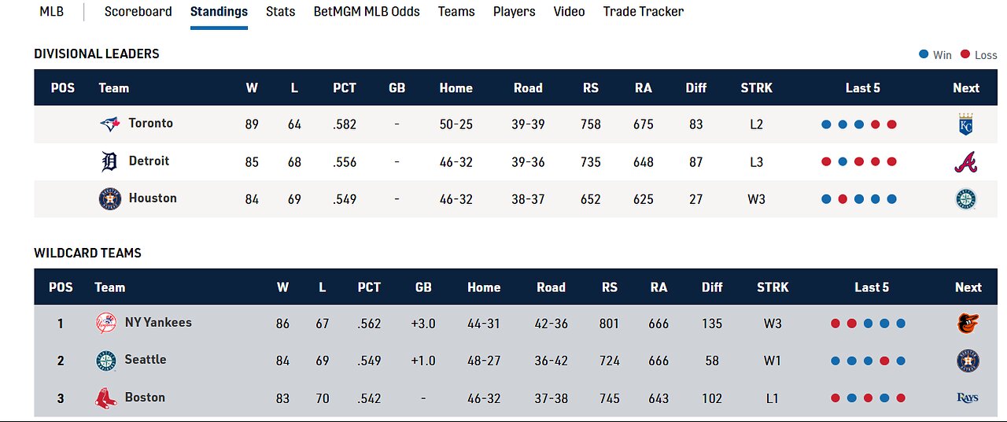Screen dimensions: 1007x422
Task: Click the Detroit Tigers logo icon
Action: click(109, 161)
